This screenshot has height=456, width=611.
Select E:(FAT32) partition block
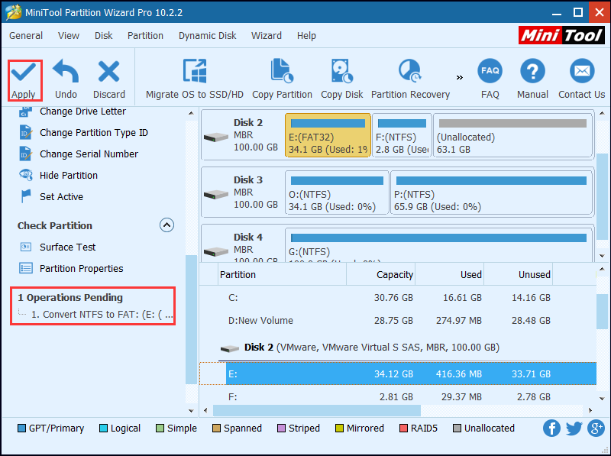click(x=328, y=135)
